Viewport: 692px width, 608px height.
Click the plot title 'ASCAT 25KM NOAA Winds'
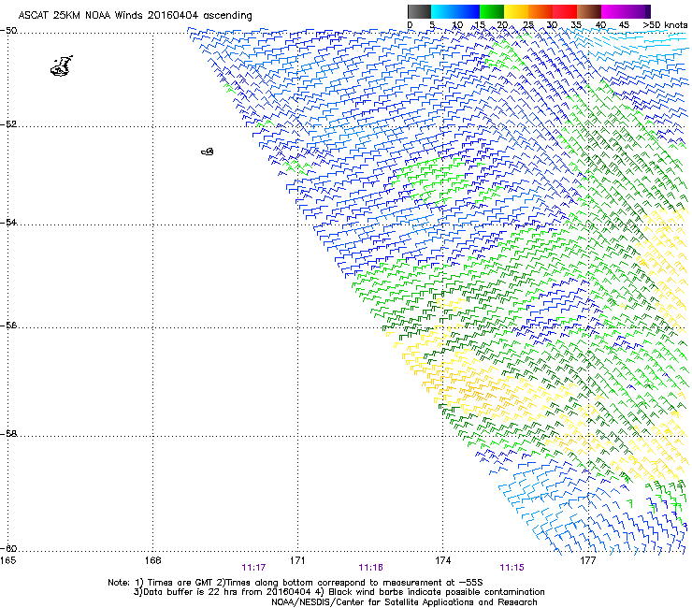coord(81,15)
